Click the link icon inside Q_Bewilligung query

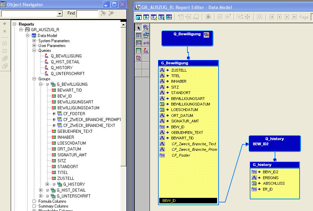pos(206,35)
